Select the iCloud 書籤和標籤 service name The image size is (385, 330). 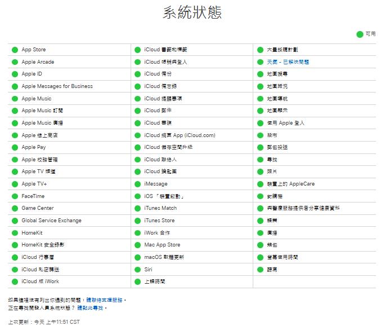click(x=165, y=50)
